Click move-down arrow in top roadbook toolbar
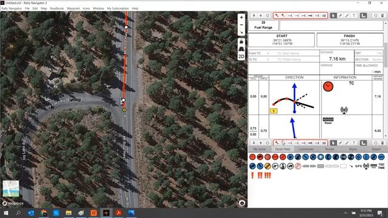Screen dimensions: 388x218 pyautogui.click(x=253, y=16)
